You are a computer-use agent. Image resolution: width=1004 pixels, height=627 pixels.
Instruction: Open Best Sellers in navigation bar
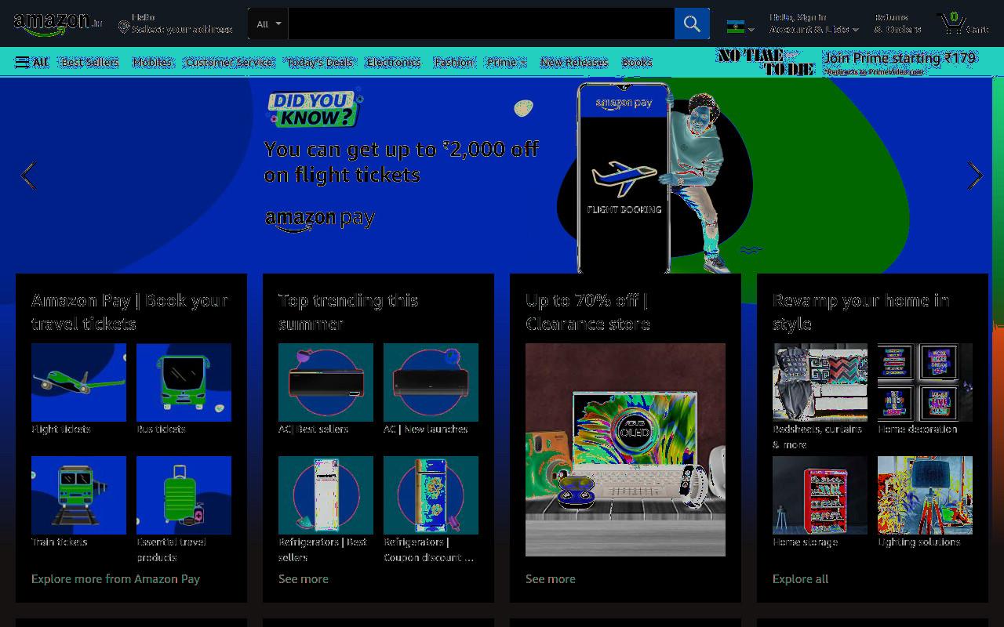coord(90,62)
